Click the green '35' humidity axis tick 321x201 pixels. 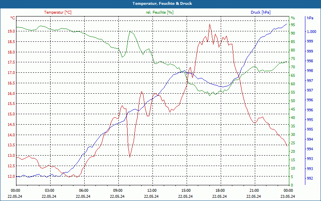tap(293, 126)
